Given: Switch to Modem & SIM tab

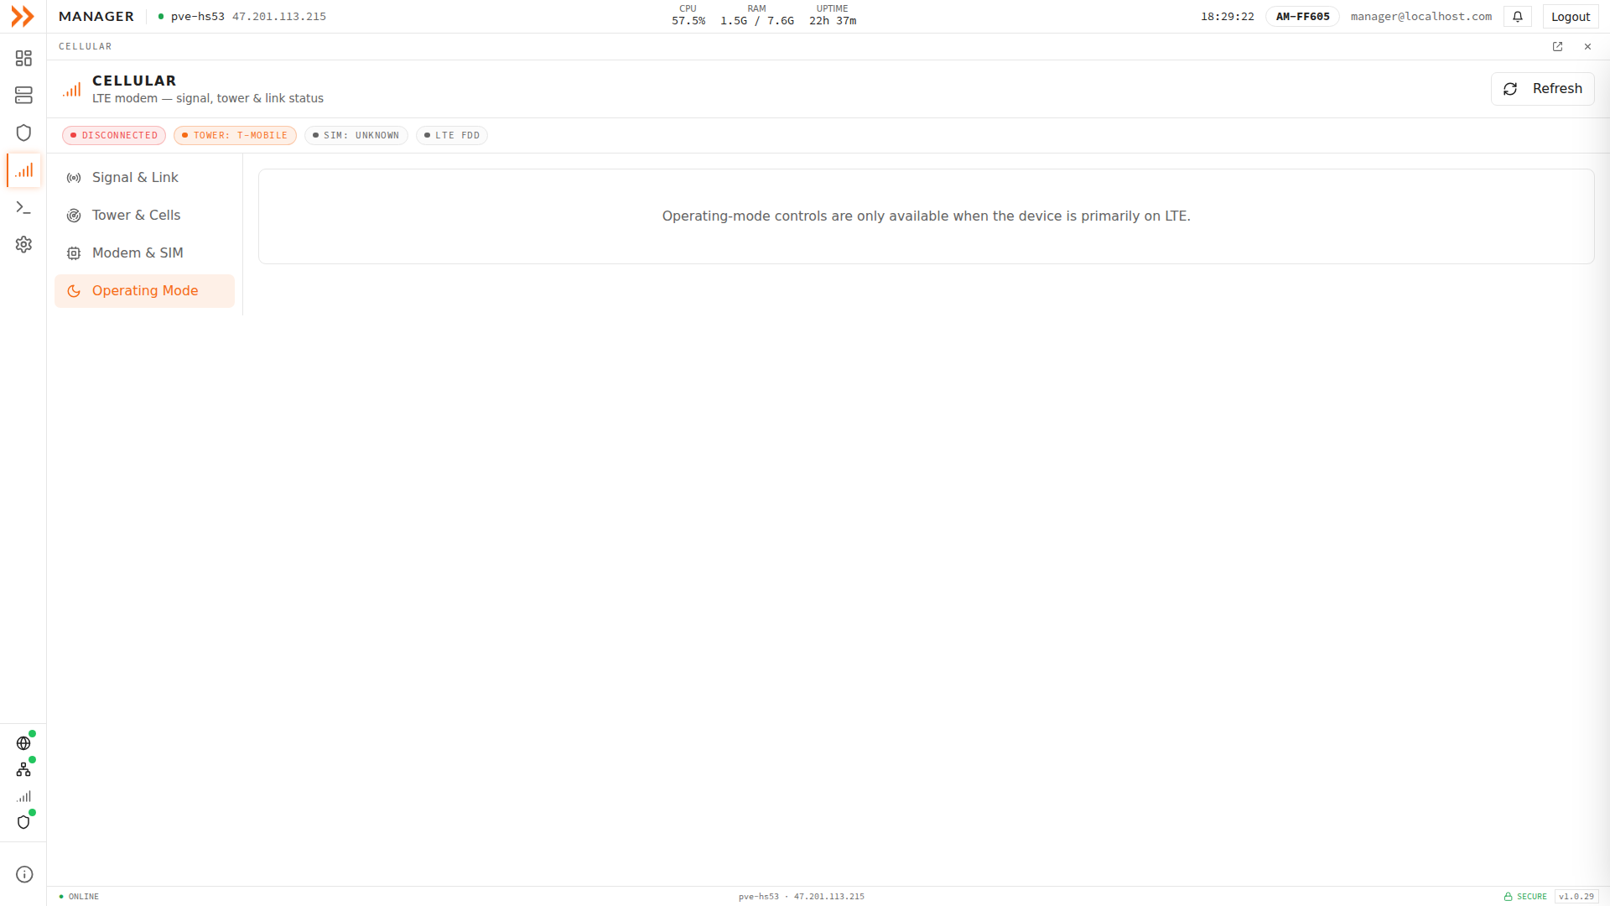Looking at the screenshot, I should 144,253.
